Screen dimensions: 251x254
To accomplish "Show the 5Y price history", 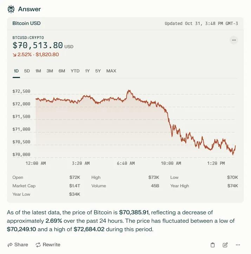I will click(x=98, y=71).
